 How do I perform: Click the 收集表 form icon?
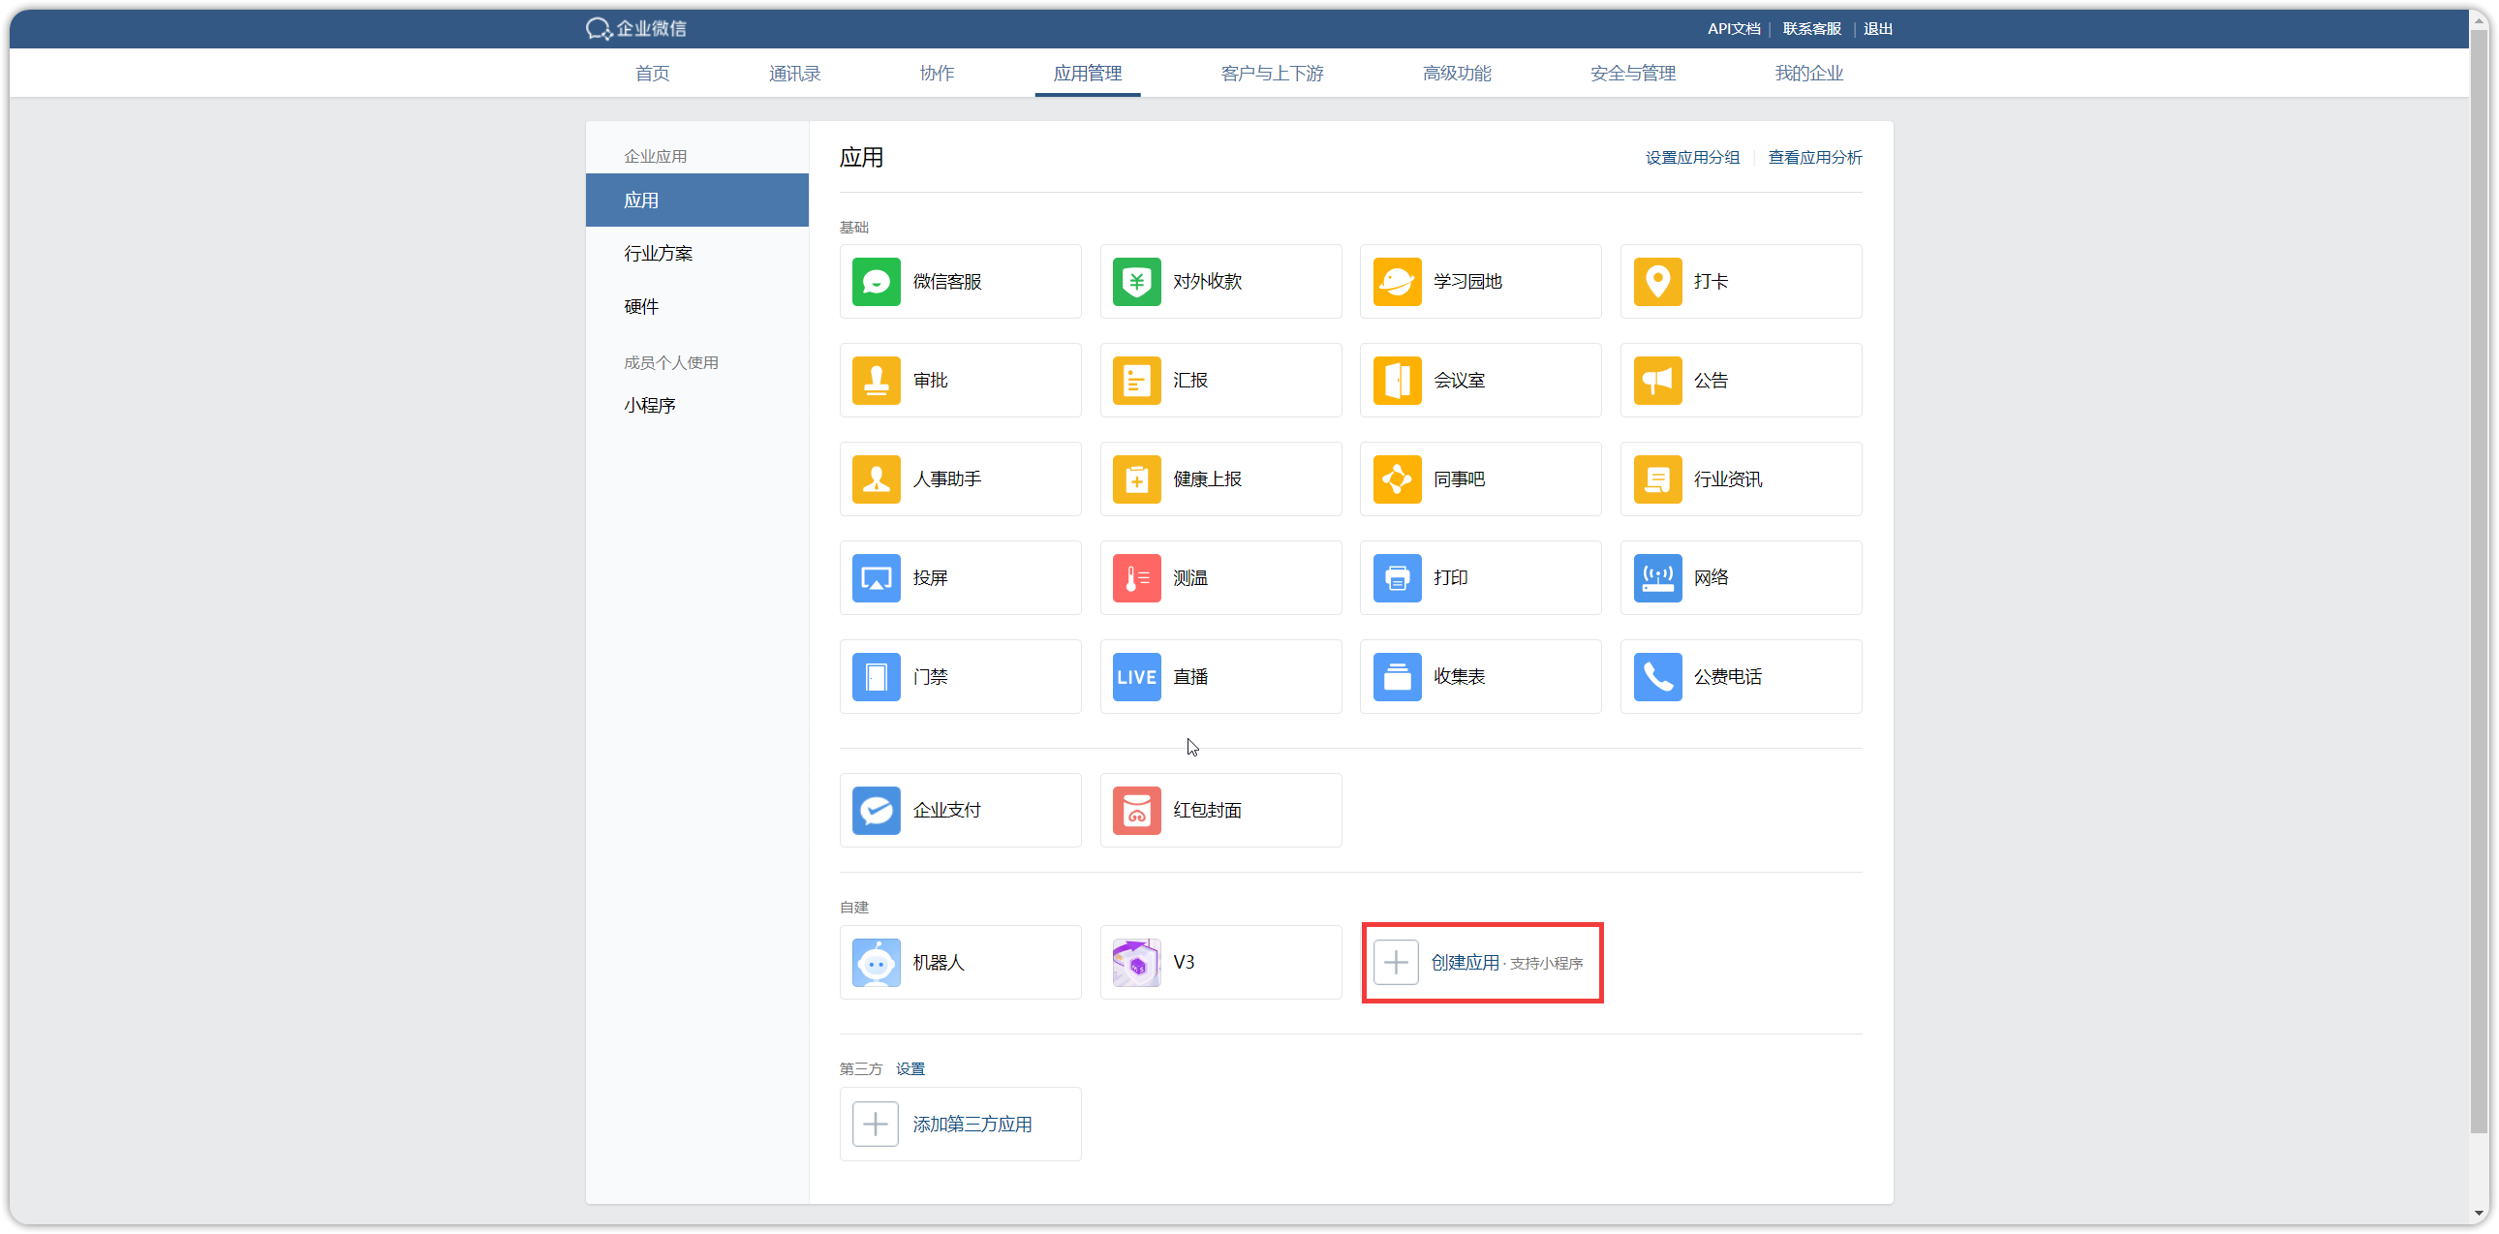(1396, 677)
